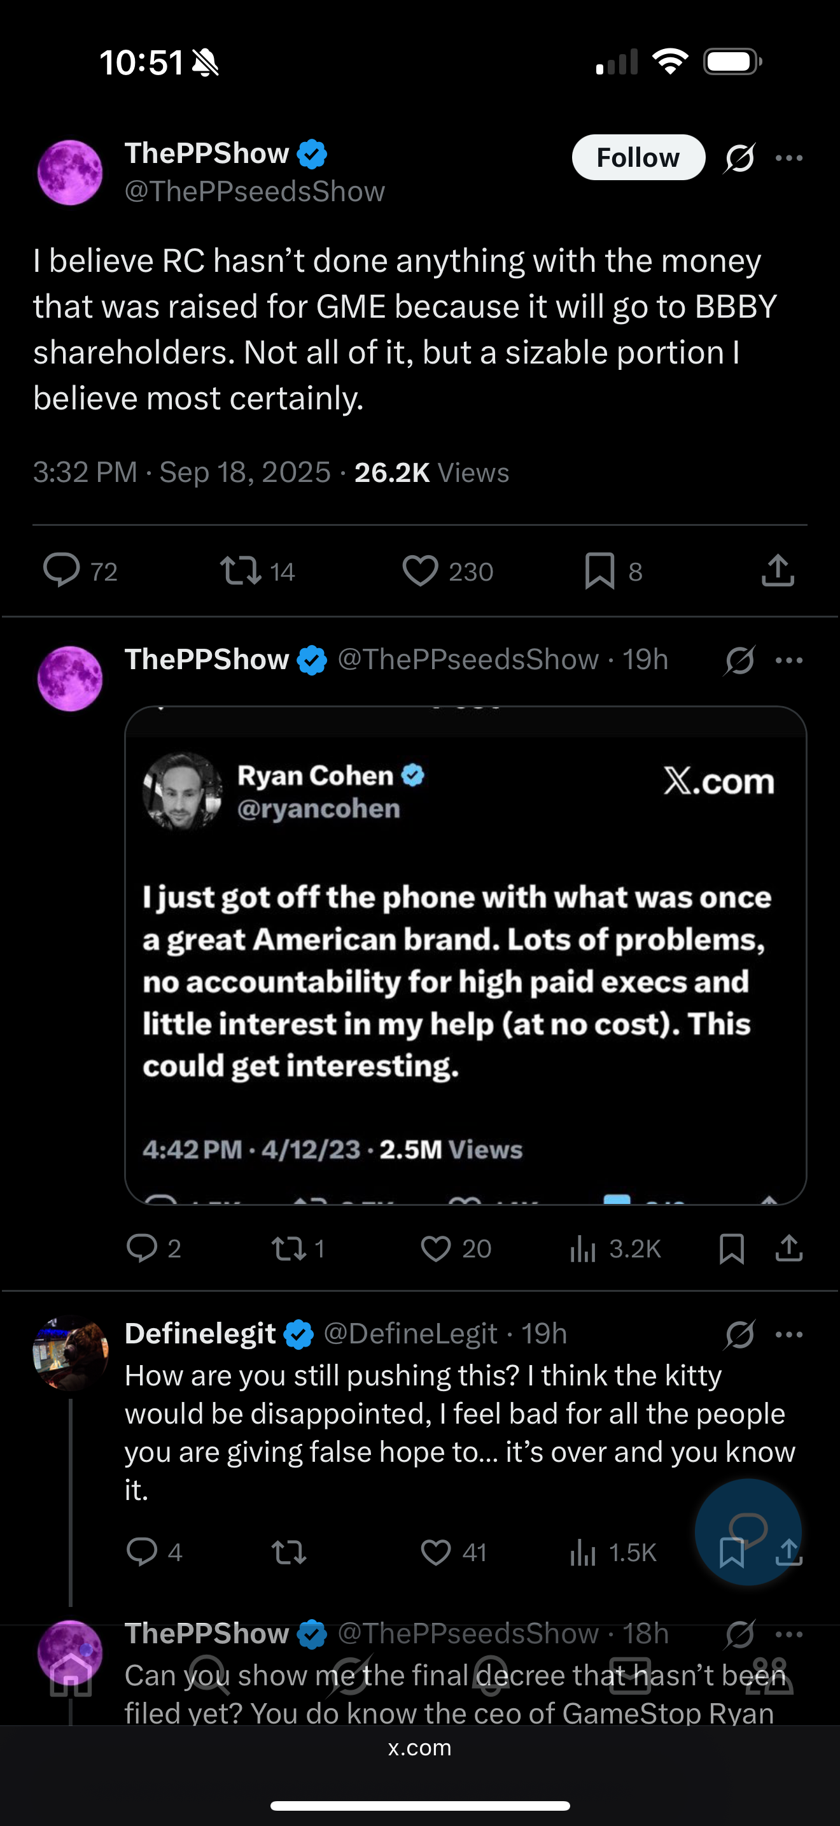Like the Ryan Cohen screenshot reply

[x=435, y=1249]
